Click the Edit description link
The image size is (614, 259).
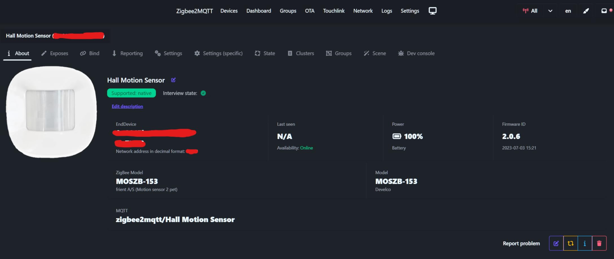pos(127,107)
